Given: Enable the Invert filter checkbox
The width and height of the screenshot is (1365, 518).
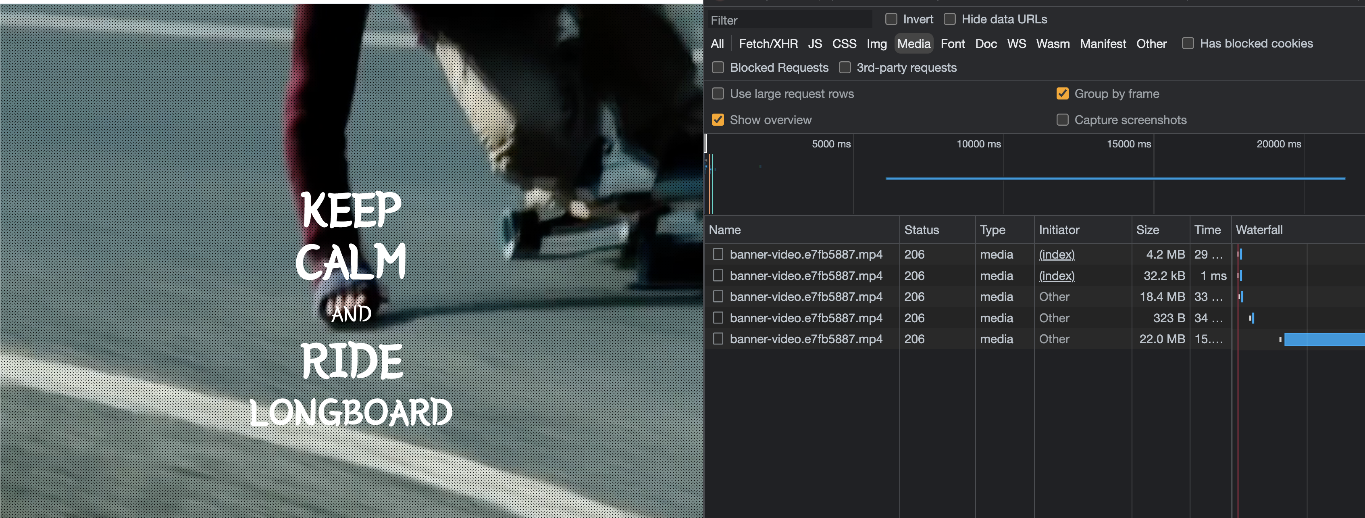Looking at the screenshot, I should pyautogui.click(x=891, y=19).
